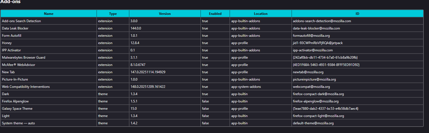Click the Enabled column header
Screen dimensions: 429x133
(215, 13)
